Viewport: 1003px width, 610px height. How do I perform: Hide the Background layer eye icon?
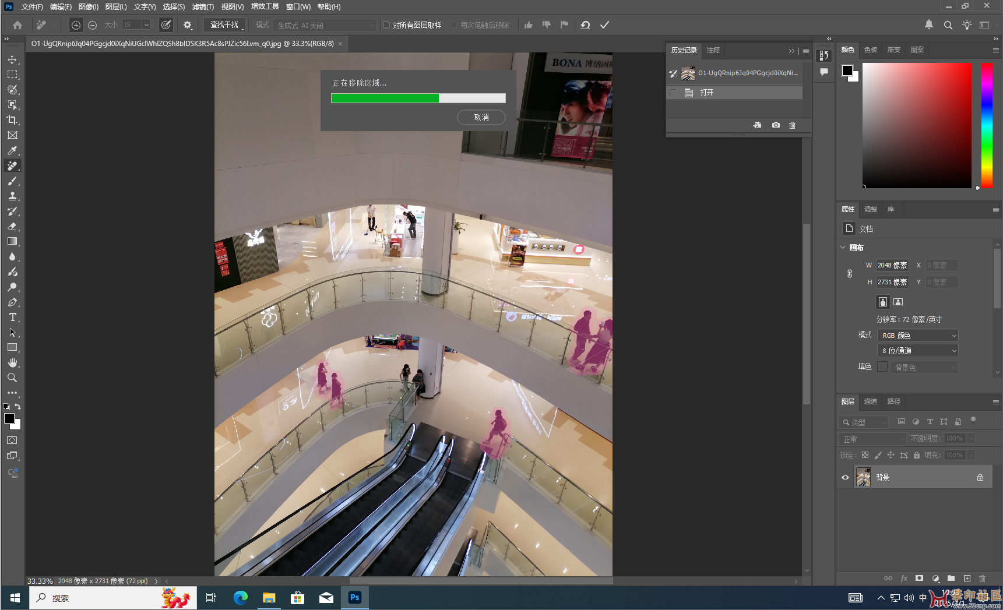coord(845,477)
